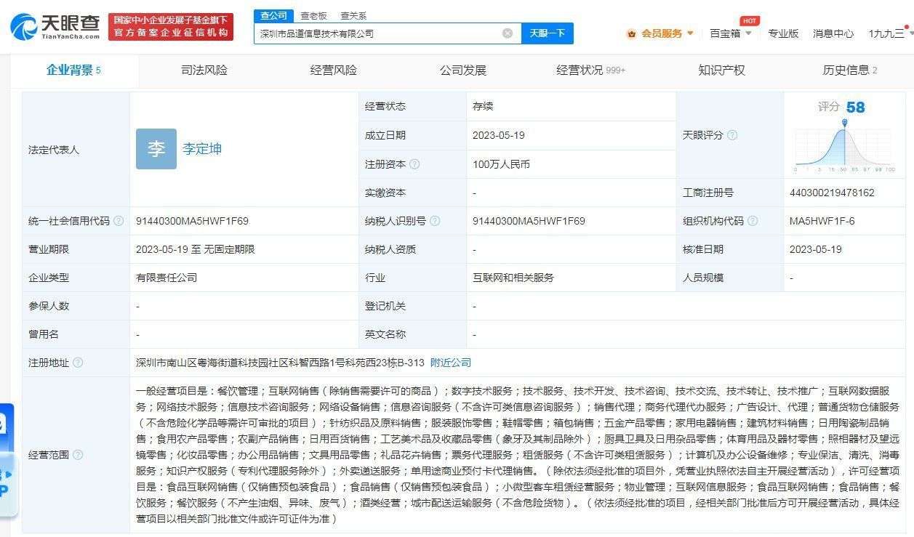Click the score value 58
This screenshot has height=537, width=914.
coord(856,108)
